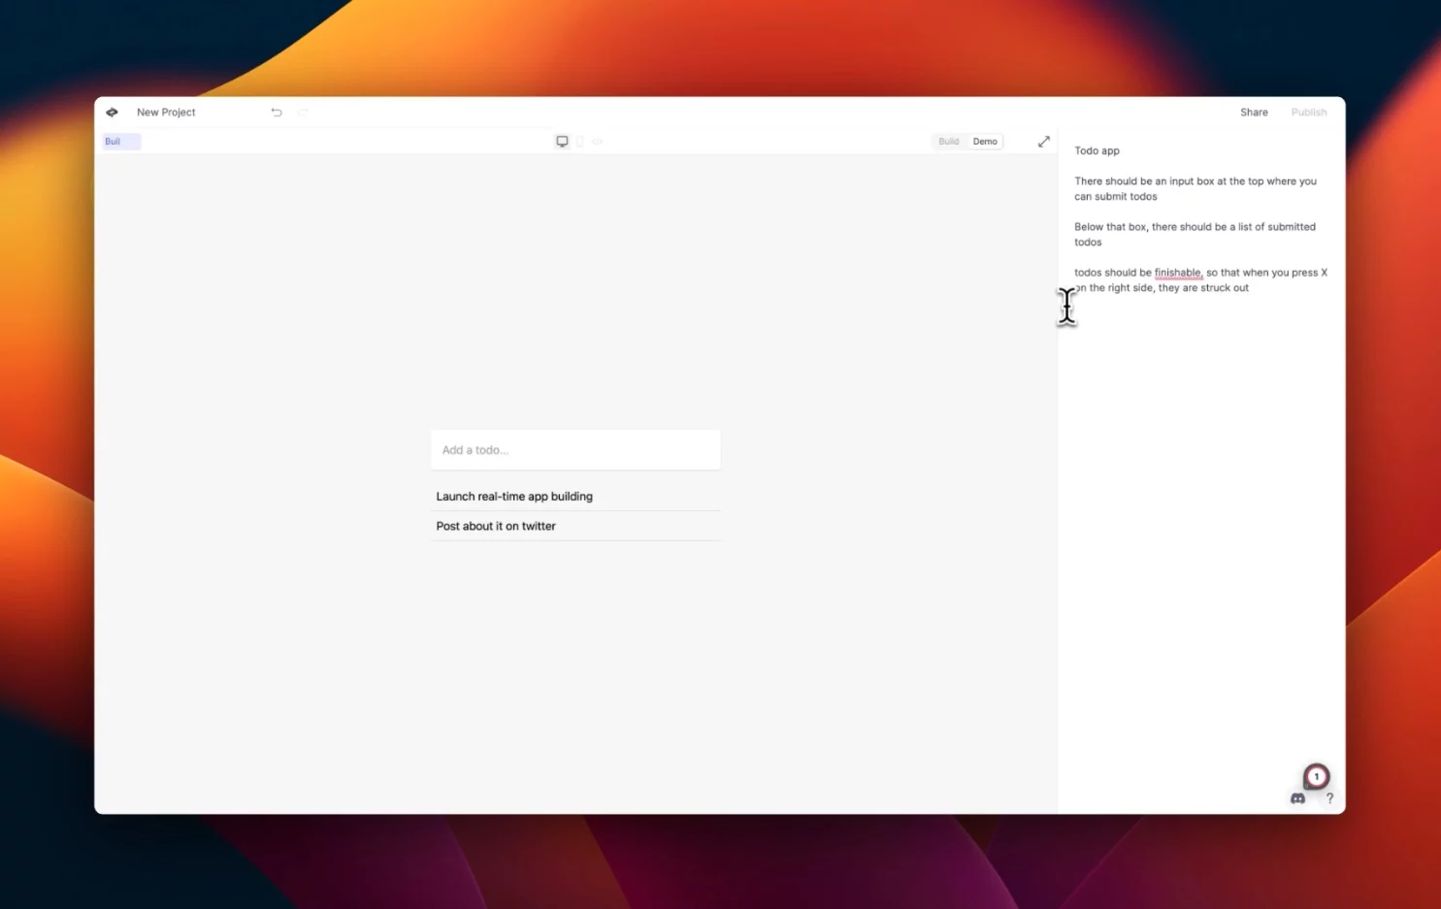Click the New Project title
The width and height of the screenshot is (1441, 909).
[x=165, y=112]
